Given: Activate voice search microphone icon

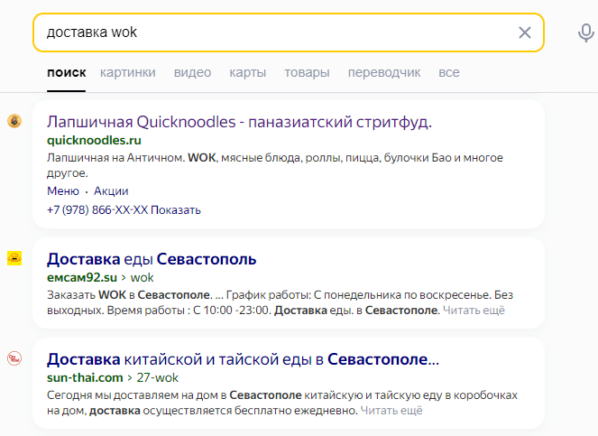Looking at the screenshot, I should tap(585, 32).
